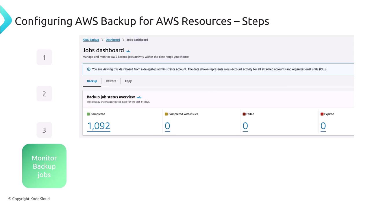Switch to the Copy tab
This screenshot has width=370, height=208.
click(128, 81)
